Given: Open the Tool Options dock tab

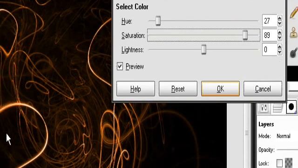Looking at the screenshot, I should (x=264, y=108).
